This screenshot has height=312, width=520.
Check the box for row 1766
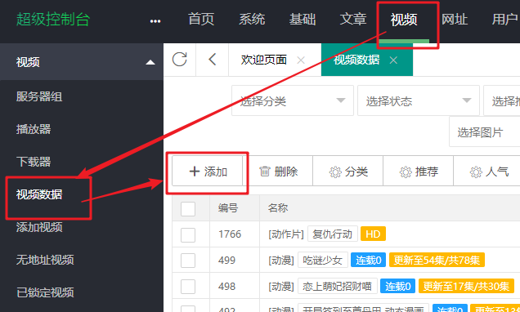pos(188,235)
